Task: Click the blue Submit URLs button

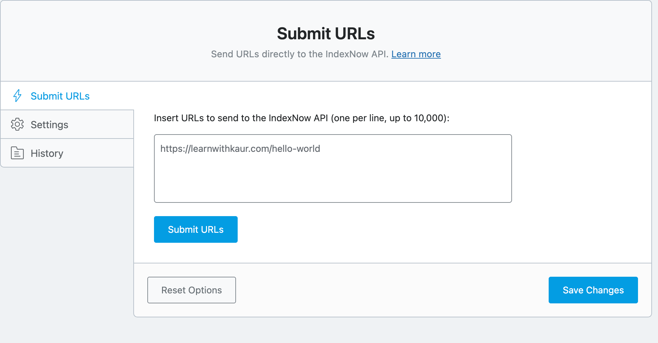Action: [x=196, y=229]
